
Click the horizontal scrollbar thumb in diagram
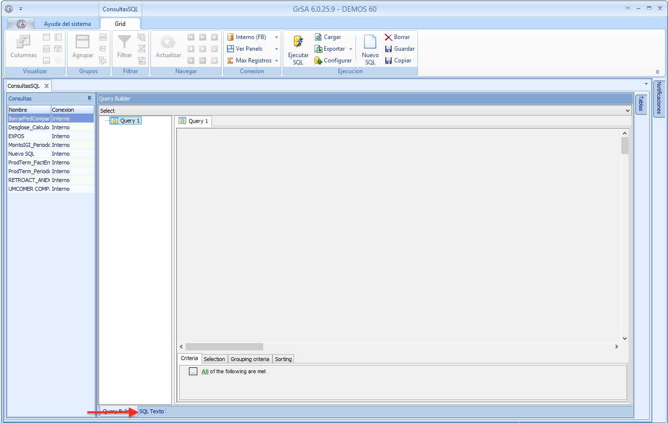click(x=224, y=346)
